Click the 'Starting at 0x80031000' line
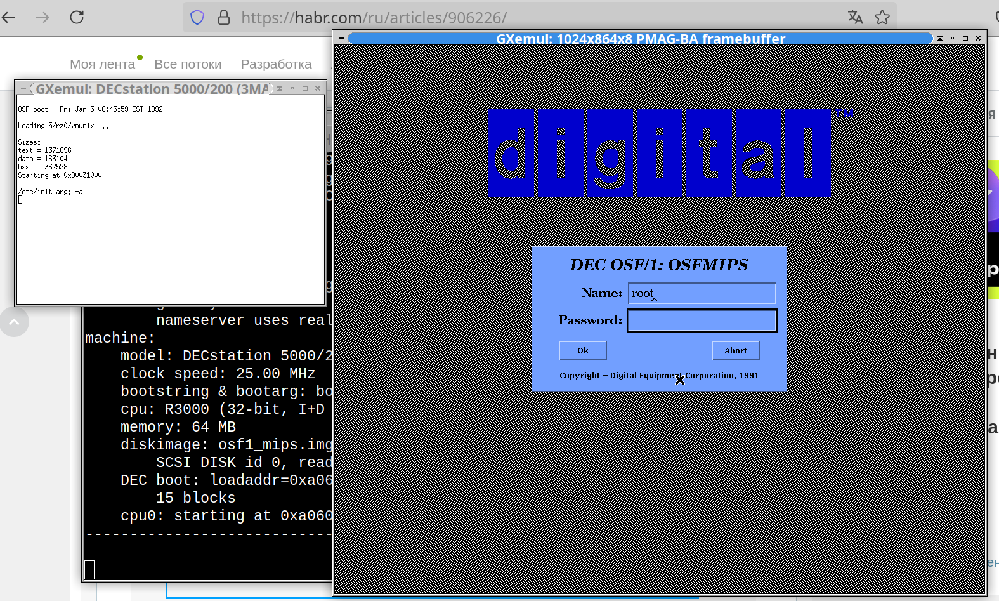Viewport: 999px width, 601px height. point(60,175)
